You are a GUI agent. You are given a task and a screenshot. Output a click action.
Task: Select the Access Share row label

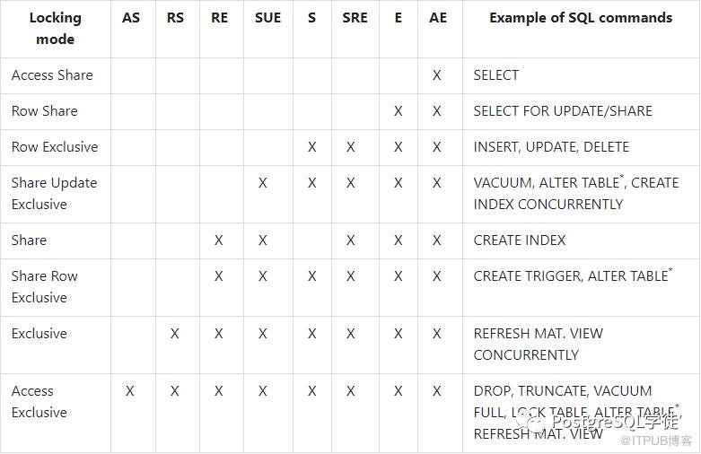52,75
